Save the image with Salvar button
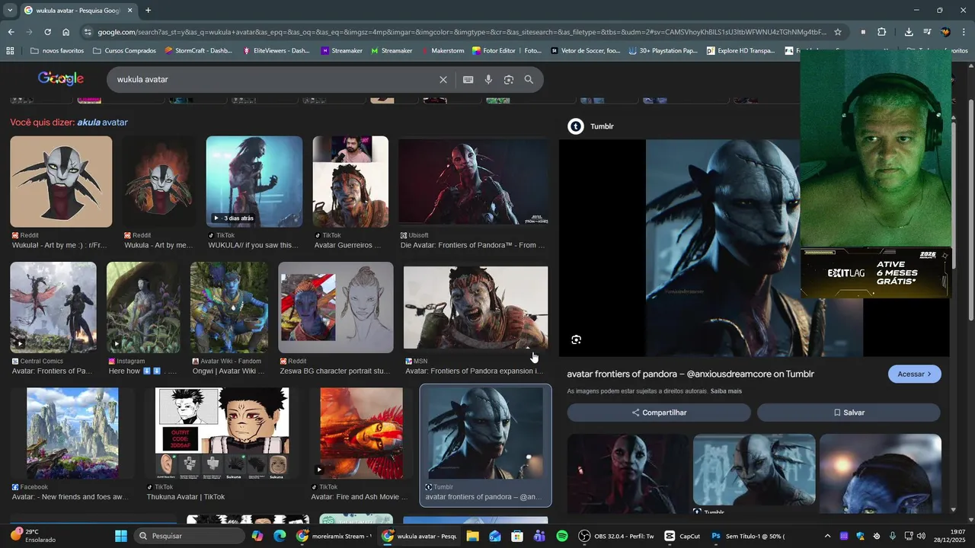 pyautogui.click(x=849, y=413)
